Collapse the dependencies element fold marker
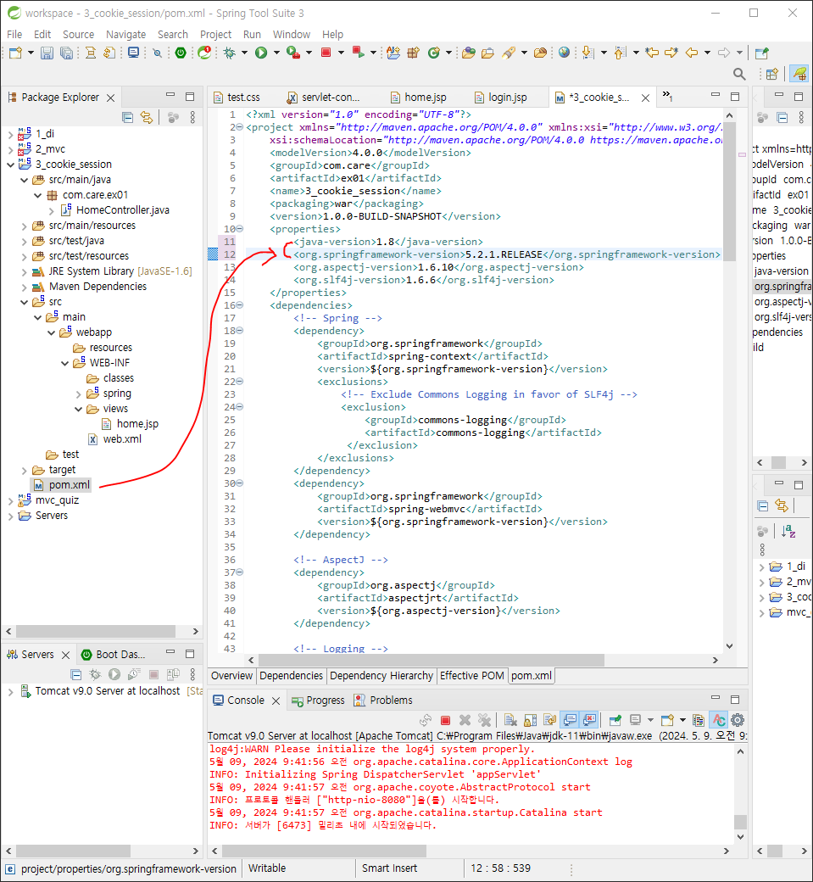This screenshot has height=882, width=813. click(x=240, y=304)
